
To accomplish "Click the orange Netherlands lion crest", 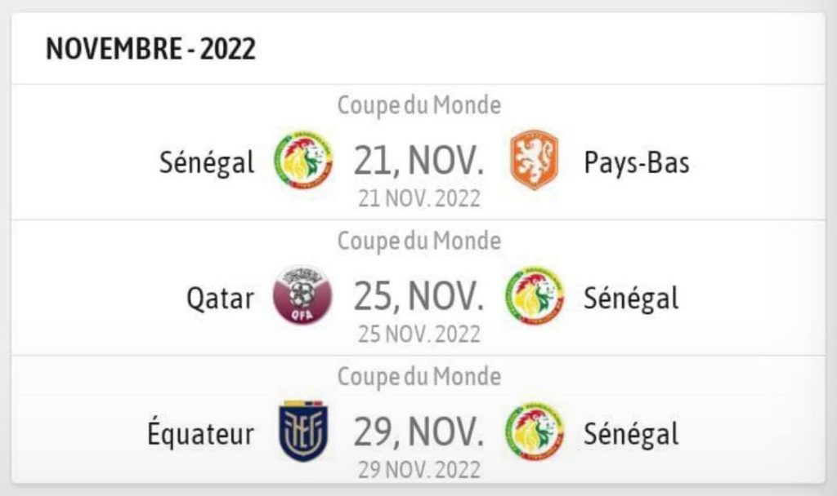I will [x=534, y=159].
